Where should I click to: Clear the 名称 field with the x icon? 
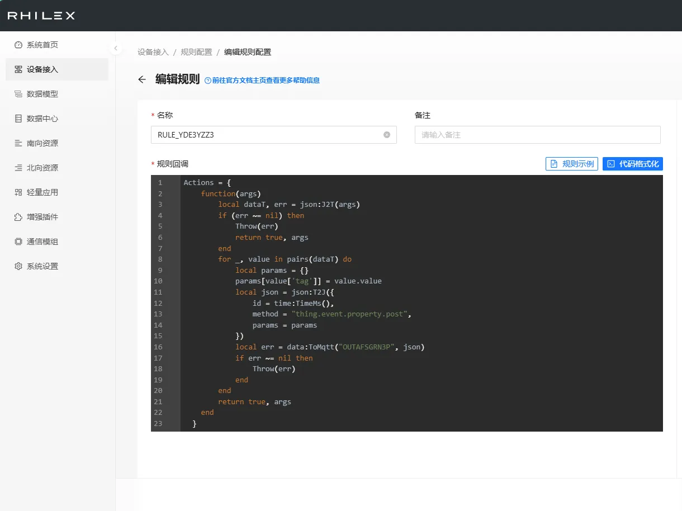coord(387,135)
